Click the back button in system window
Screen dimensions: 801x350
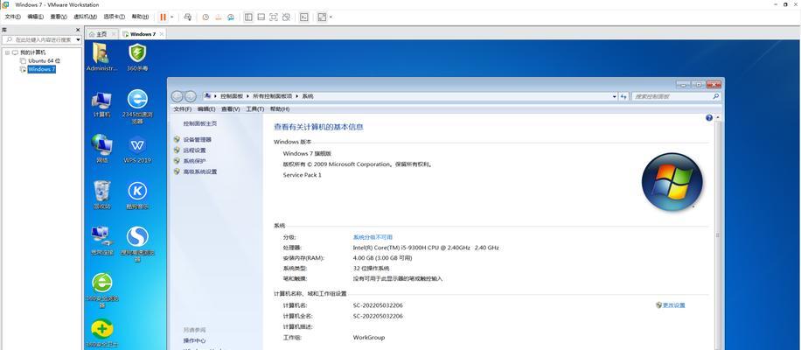pyautogui.click(x=177, y=96)
